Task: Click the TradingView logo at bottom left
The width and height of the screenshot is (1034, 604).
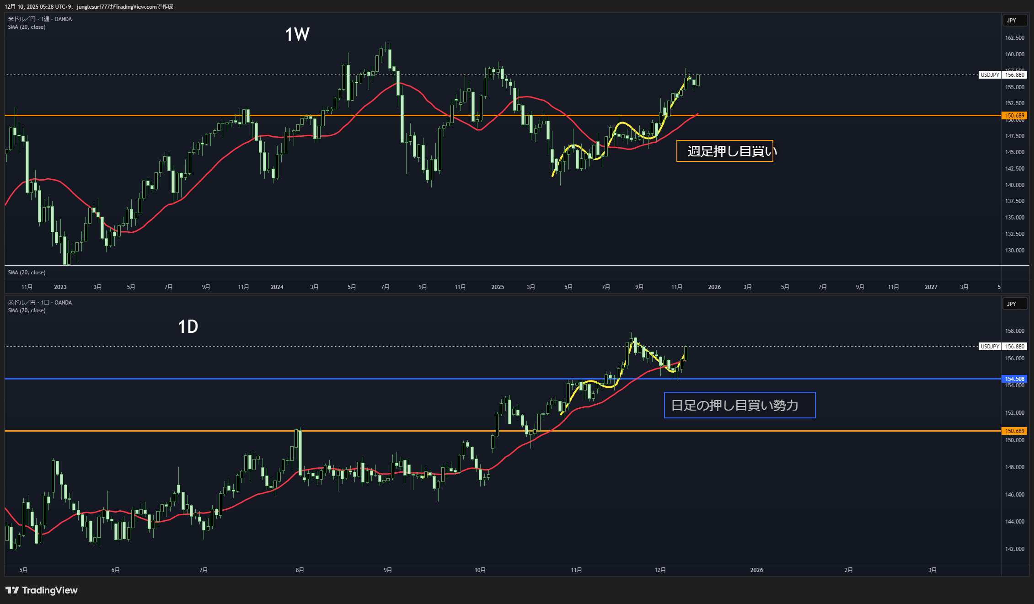Action: (42, 590)
